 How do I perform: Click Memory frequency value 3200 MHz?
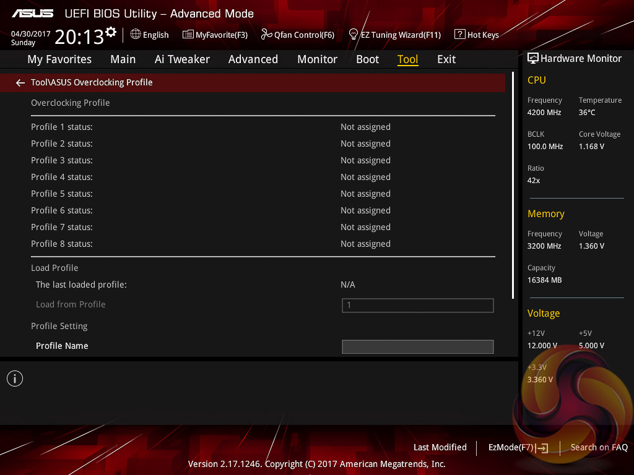(x=544, y=246)
